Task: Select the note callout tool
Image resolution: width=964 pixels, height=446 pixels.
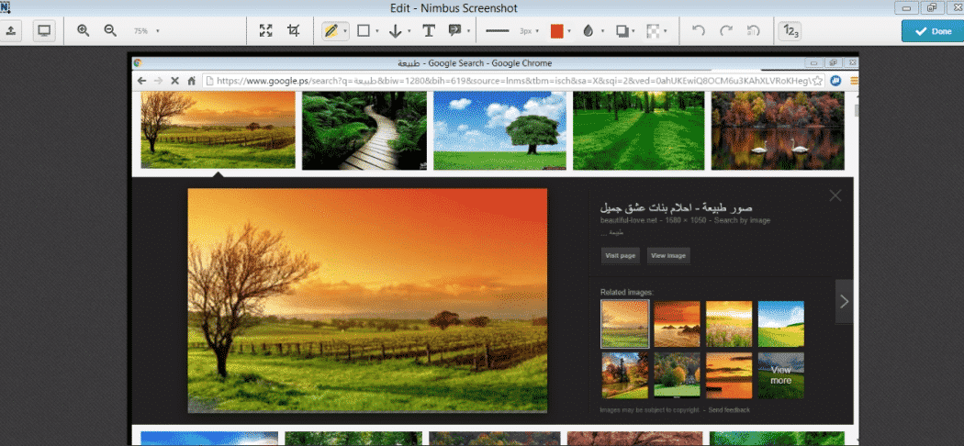Action: click(455, 30)
